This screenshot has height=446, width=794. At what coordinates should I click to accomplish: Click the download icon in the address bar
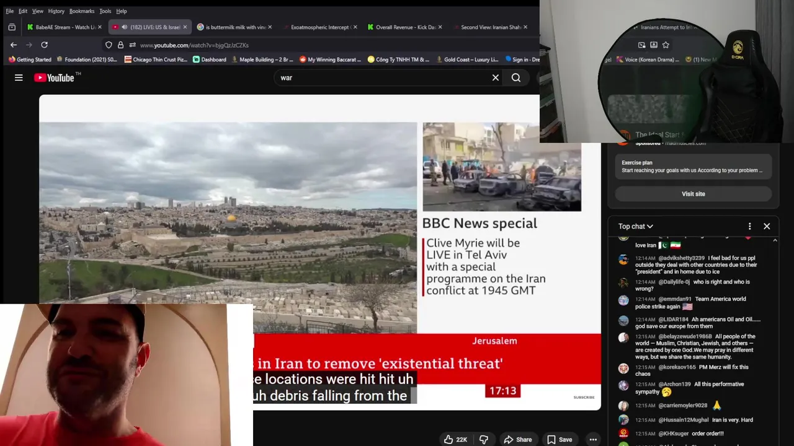653,45
